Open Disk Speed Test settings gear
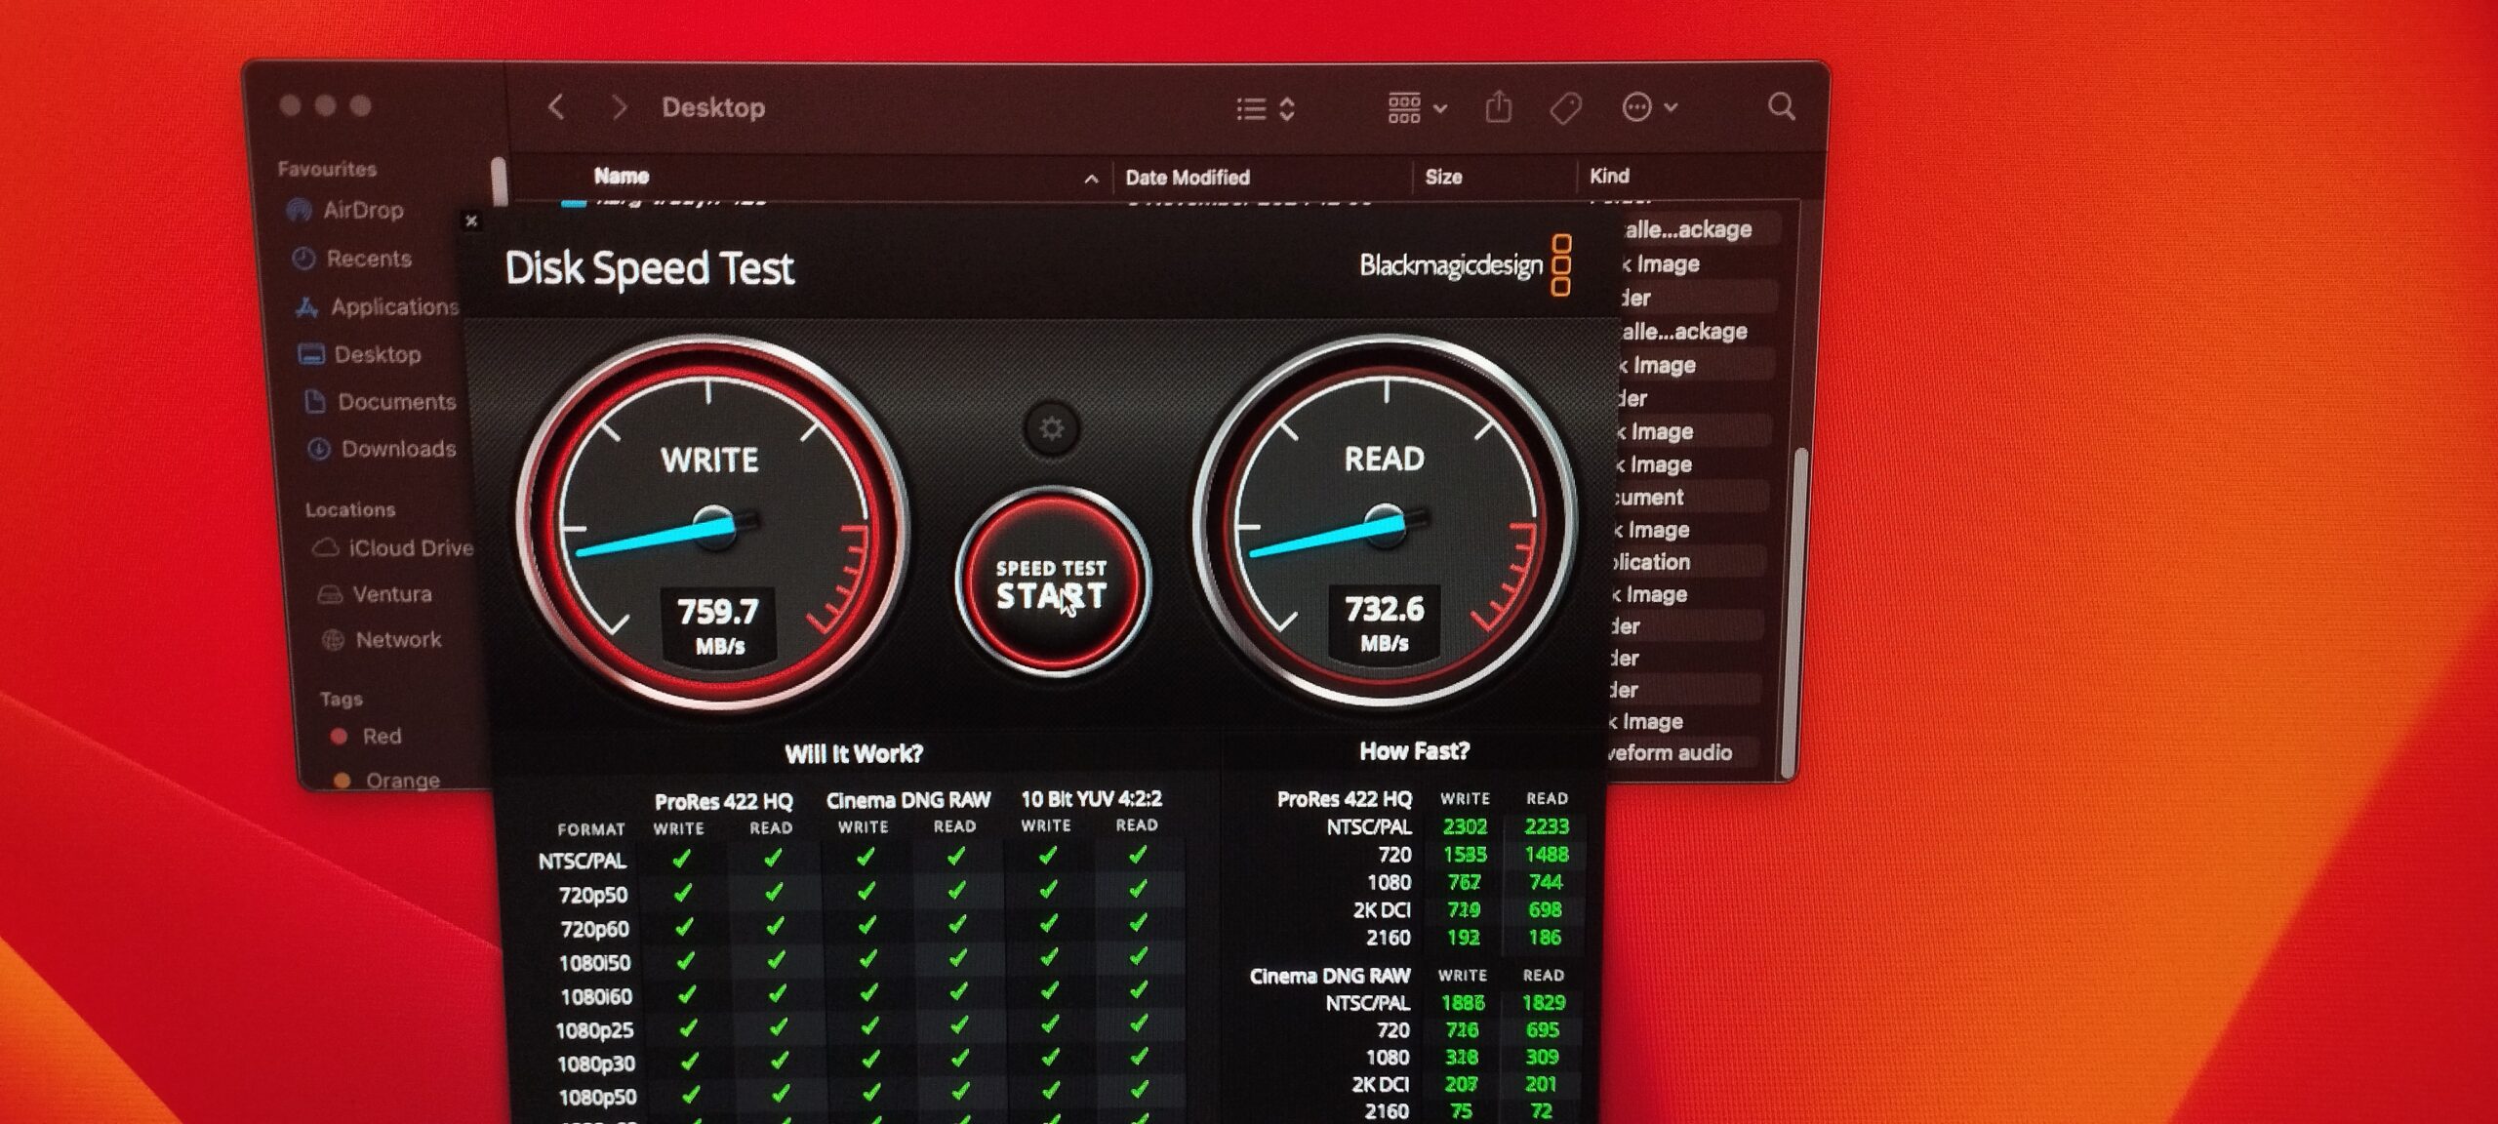 pos(1051,427)
